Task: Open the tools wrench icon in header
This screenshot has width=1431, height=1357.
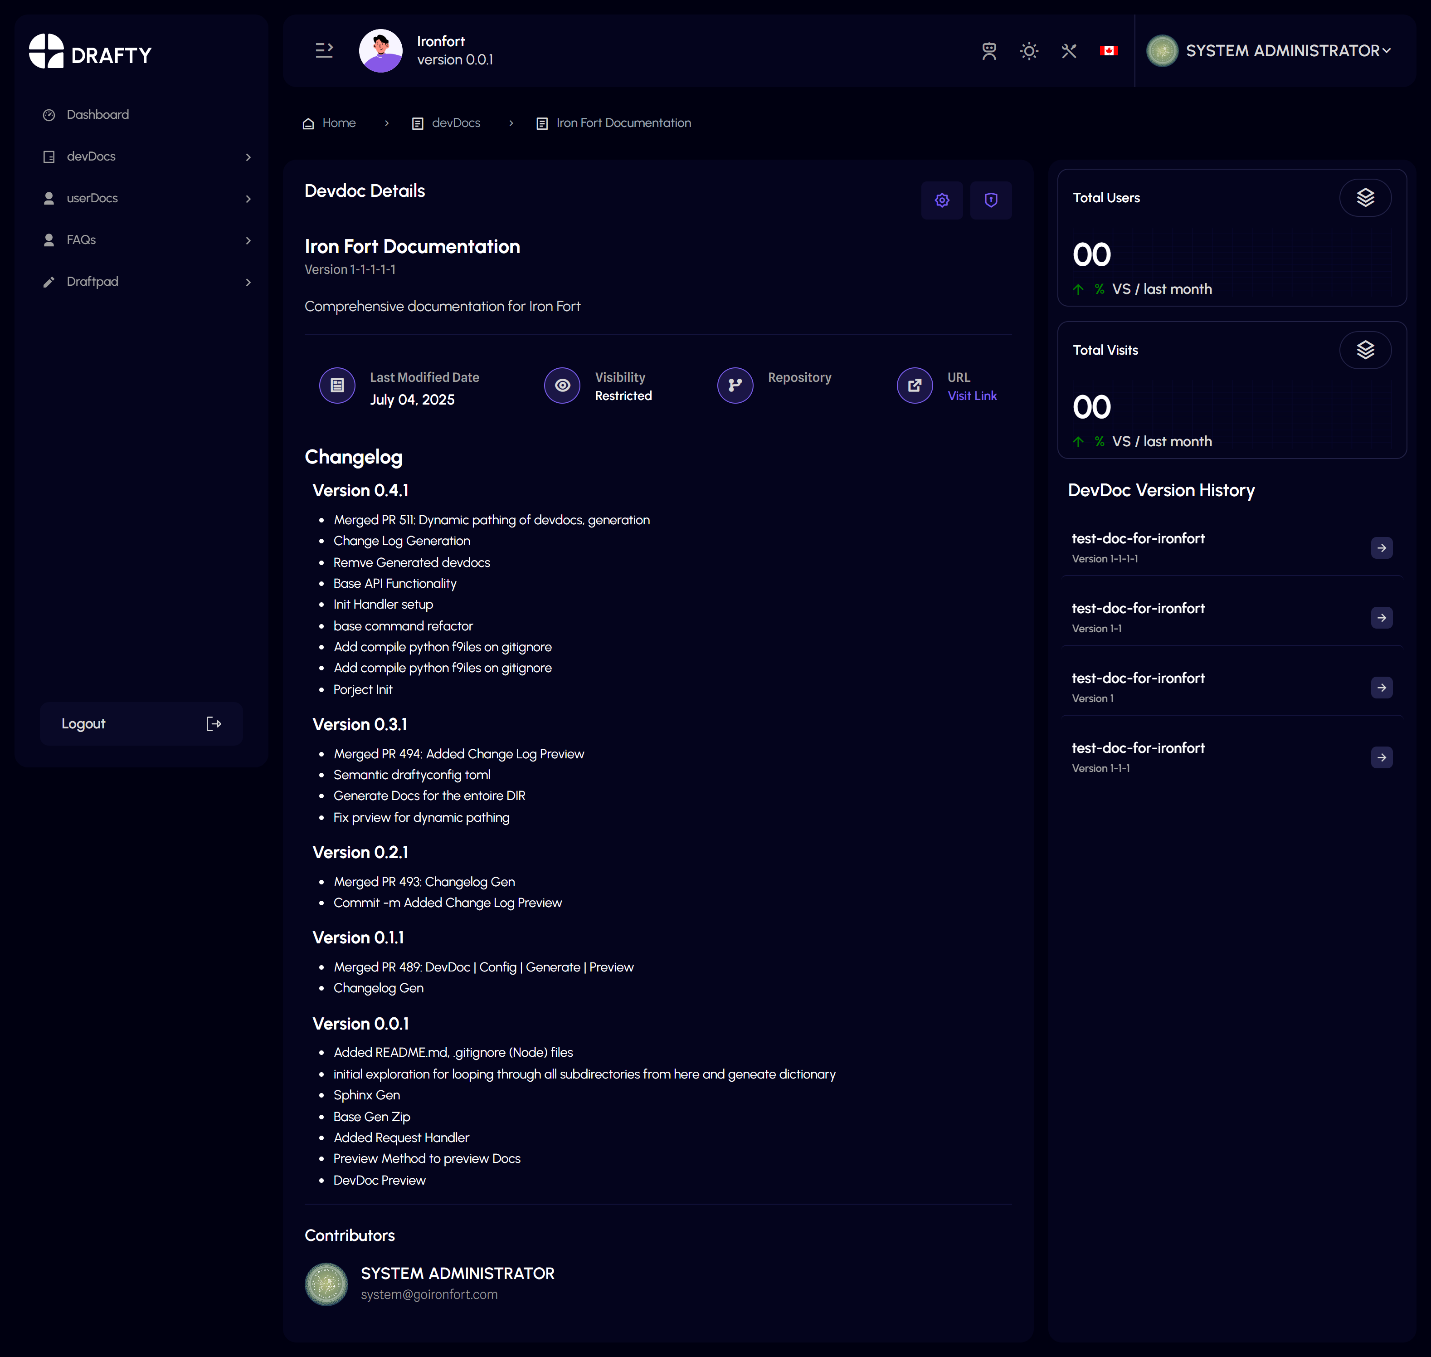Action: pyautogui.click(x=1068, y=51)
